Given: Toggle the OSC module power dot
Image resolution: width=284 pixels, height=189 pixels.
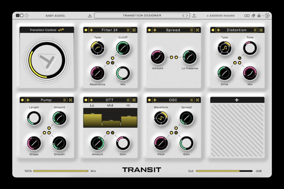Looking at the screenshot, I should pyautogui.click(x=149, y=100).
